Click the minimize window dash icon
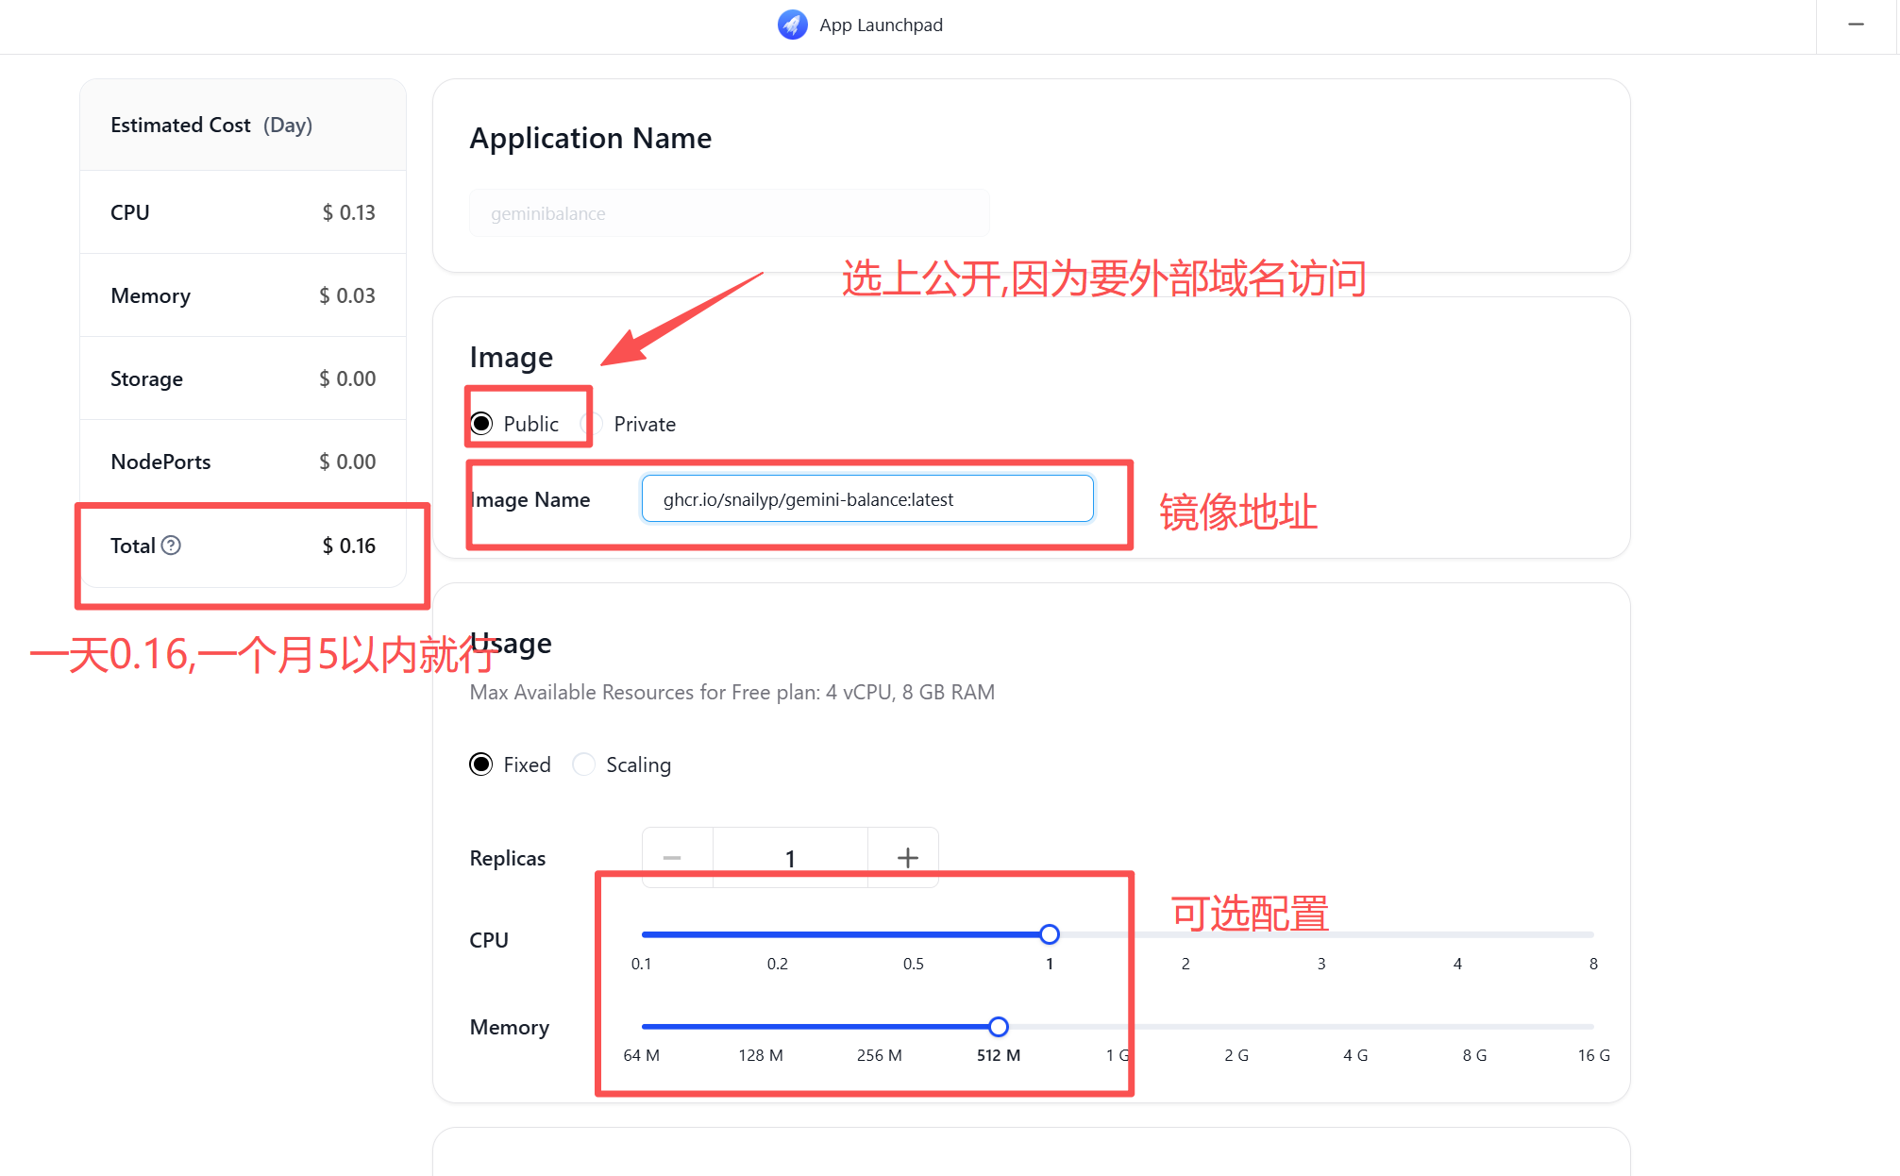The width and height of the screenshot is (1900, 1176). tap(1856, 25)
